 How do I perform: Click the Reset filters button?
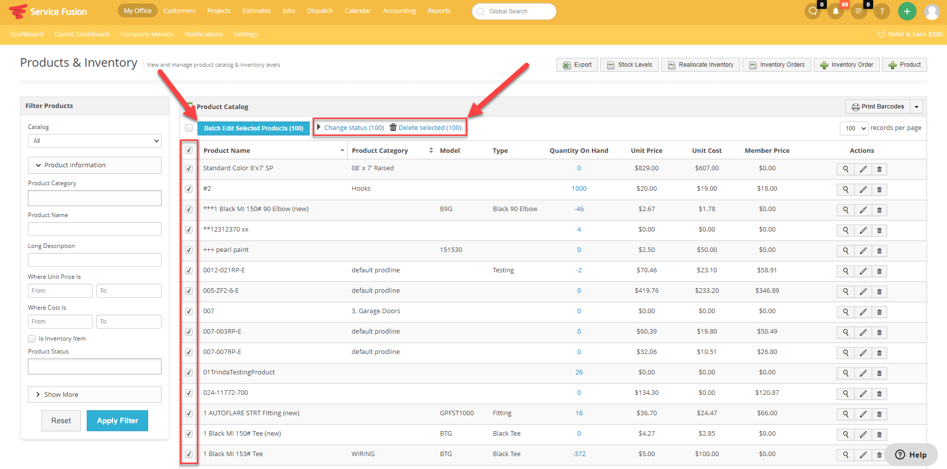tap(61, 421)
